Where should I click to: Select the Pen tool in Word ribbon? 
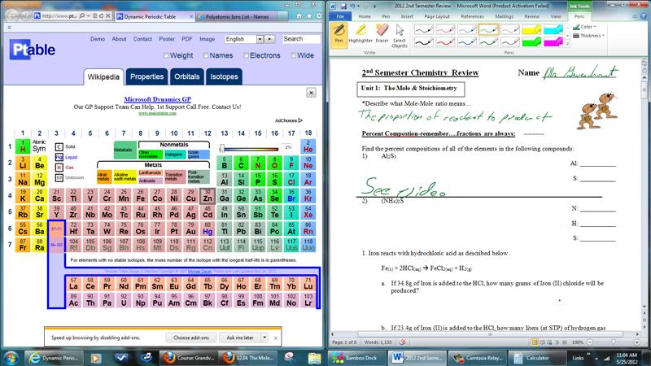[x=339, y=33]
